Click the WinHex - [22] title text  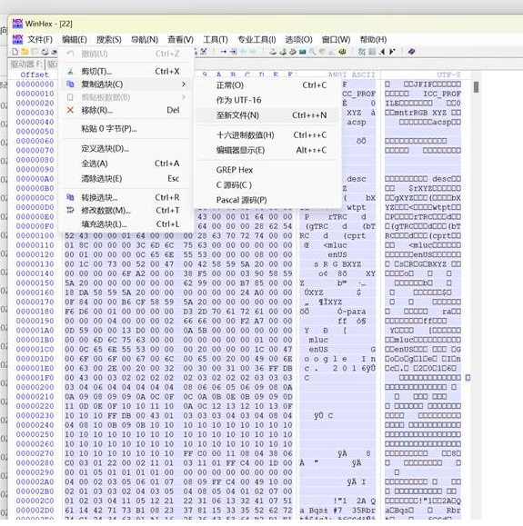coord(49,24)
